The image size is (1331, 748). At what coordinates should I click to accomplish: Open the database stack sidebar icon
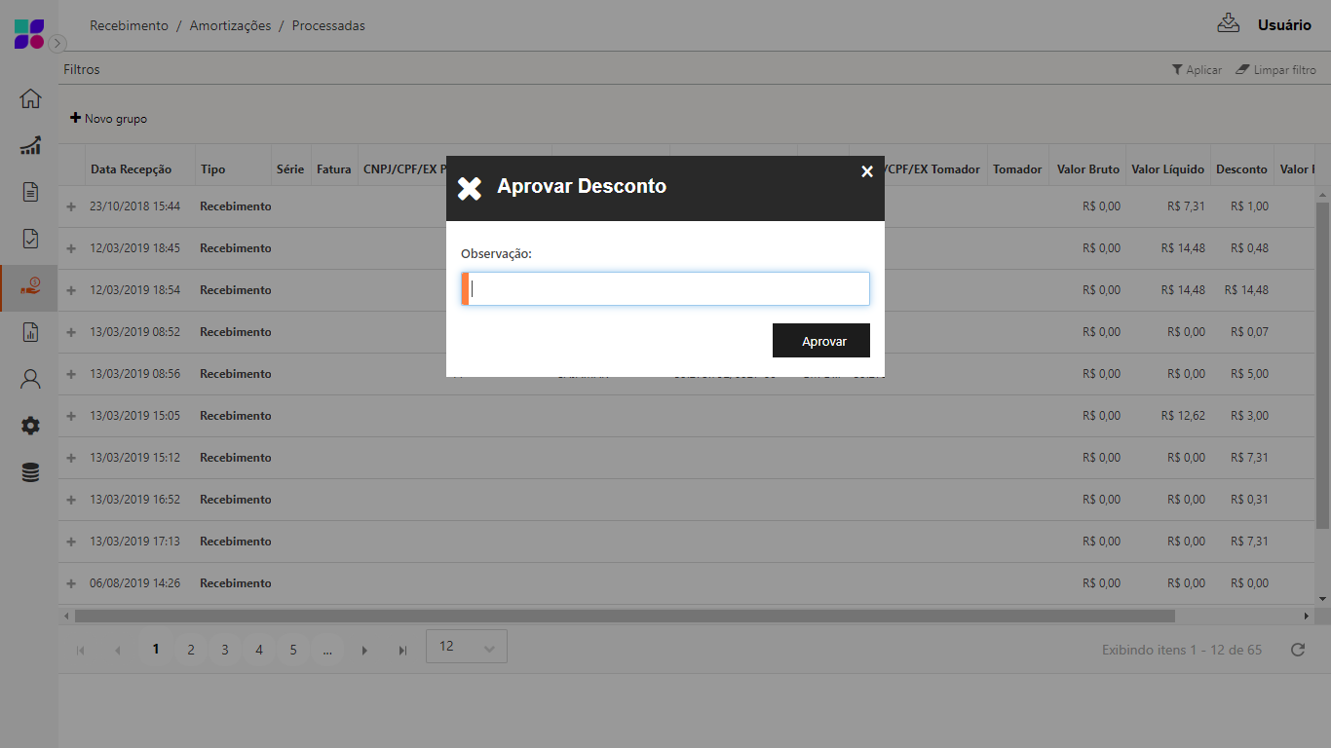click(30, 472)
